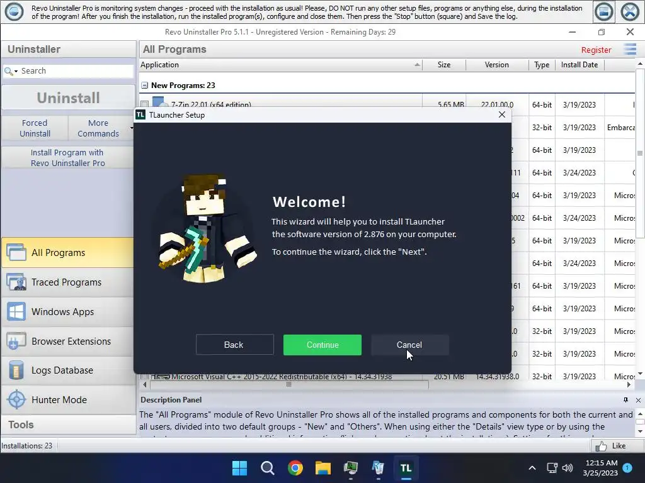Open the Revo Uninstaller taskbar icon
Image resolution: width=645 pixels, height=483 pixels.
pyautogui.click(x=378, y=468)
